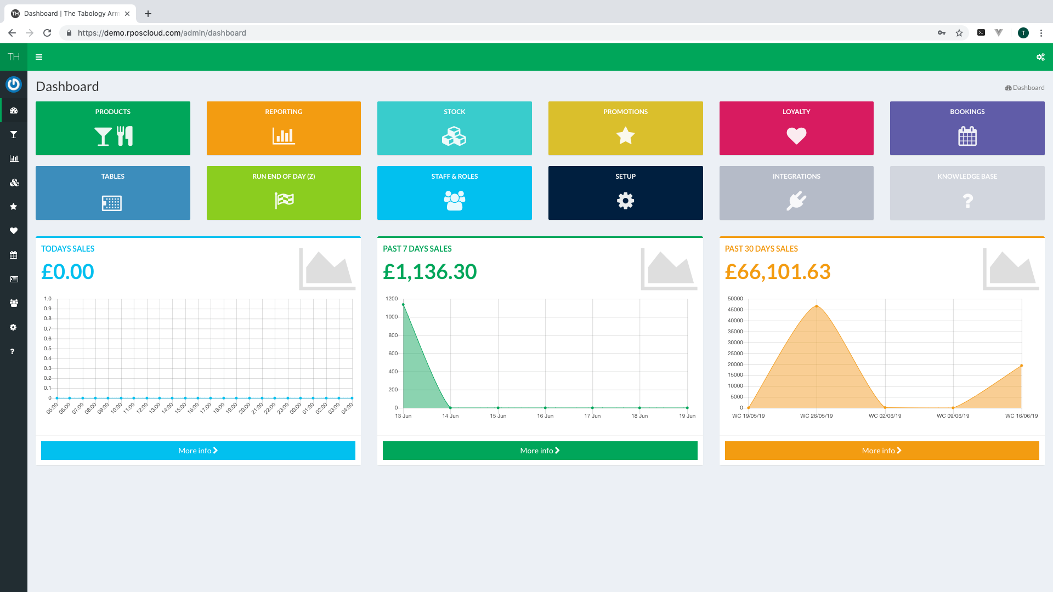Open settings cogs in top-right header
Viewport: 1053px width, 592px height.
(x=1040, y=57)
